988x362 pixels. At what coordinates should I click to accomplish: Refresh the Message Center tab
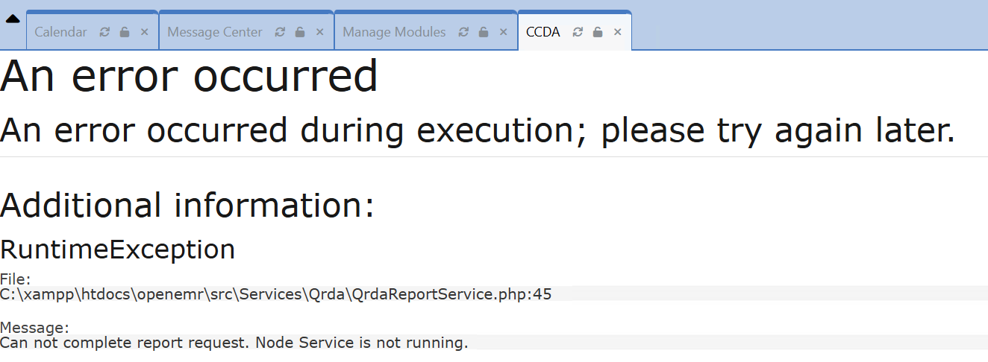pos(280,32)
